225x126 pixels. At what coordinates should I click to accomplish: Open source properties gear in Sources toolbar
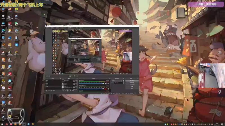(x=68, y=91)
